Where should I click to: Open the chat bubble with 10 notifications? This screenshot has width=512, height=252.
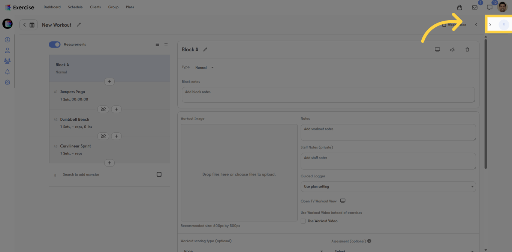(489, 7)
